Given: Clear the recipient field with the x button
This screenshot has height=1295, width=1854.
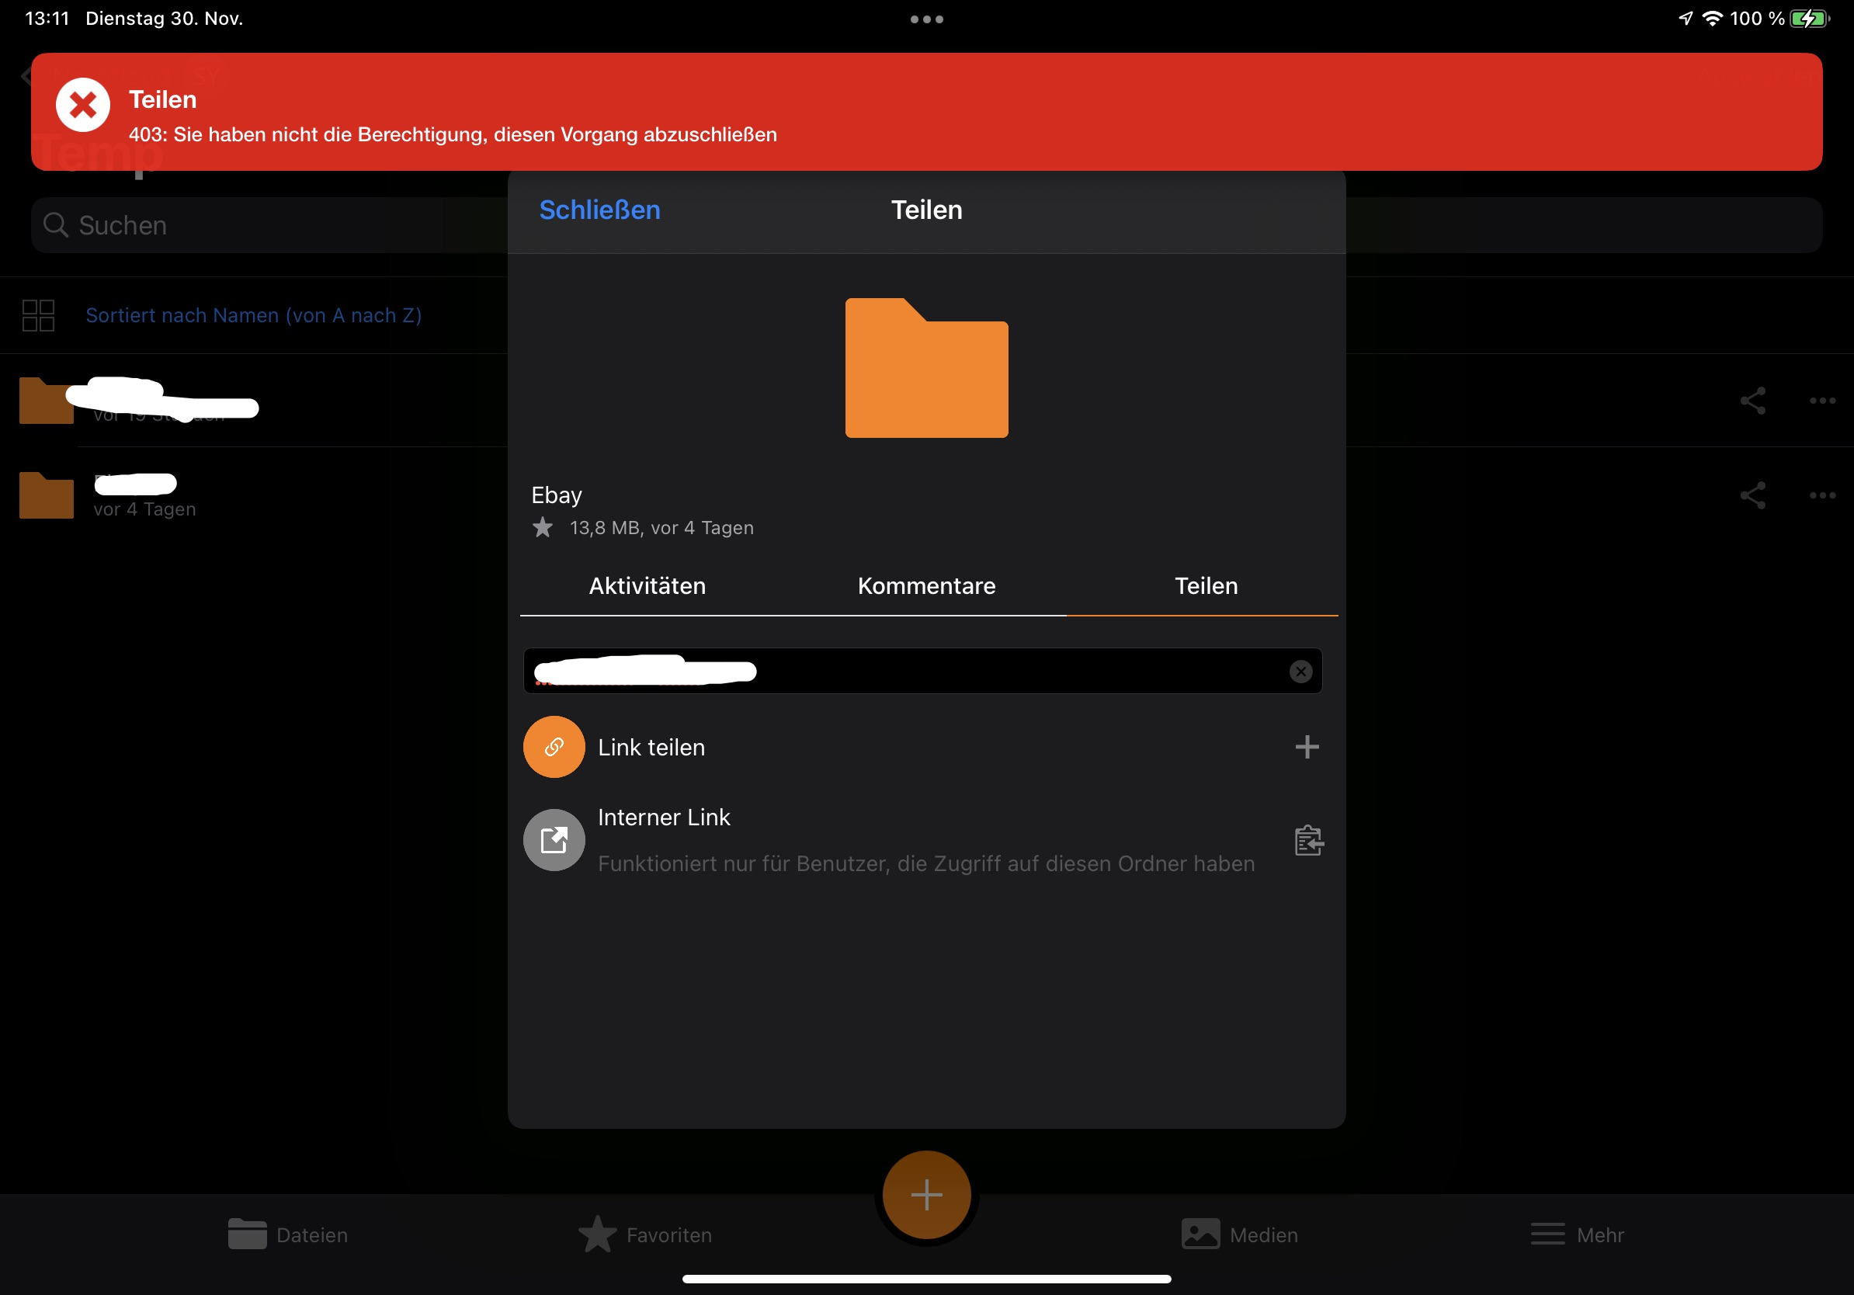Looking at the screenshot, I should tap(1301, 671).
